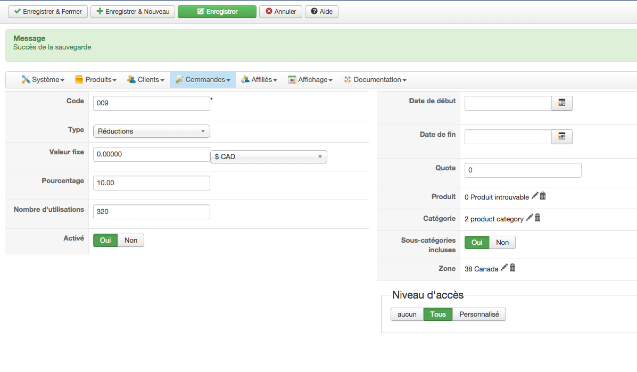Viewport: 637px width, 372px height.
Task: Focus the Nombre d'utilisations field
Action: (x=152, y=212)
